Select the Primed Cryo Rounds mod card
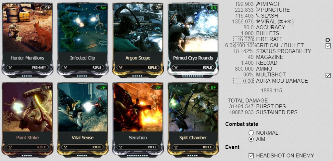Screen dimensions: 333x161 pos(193,39)
